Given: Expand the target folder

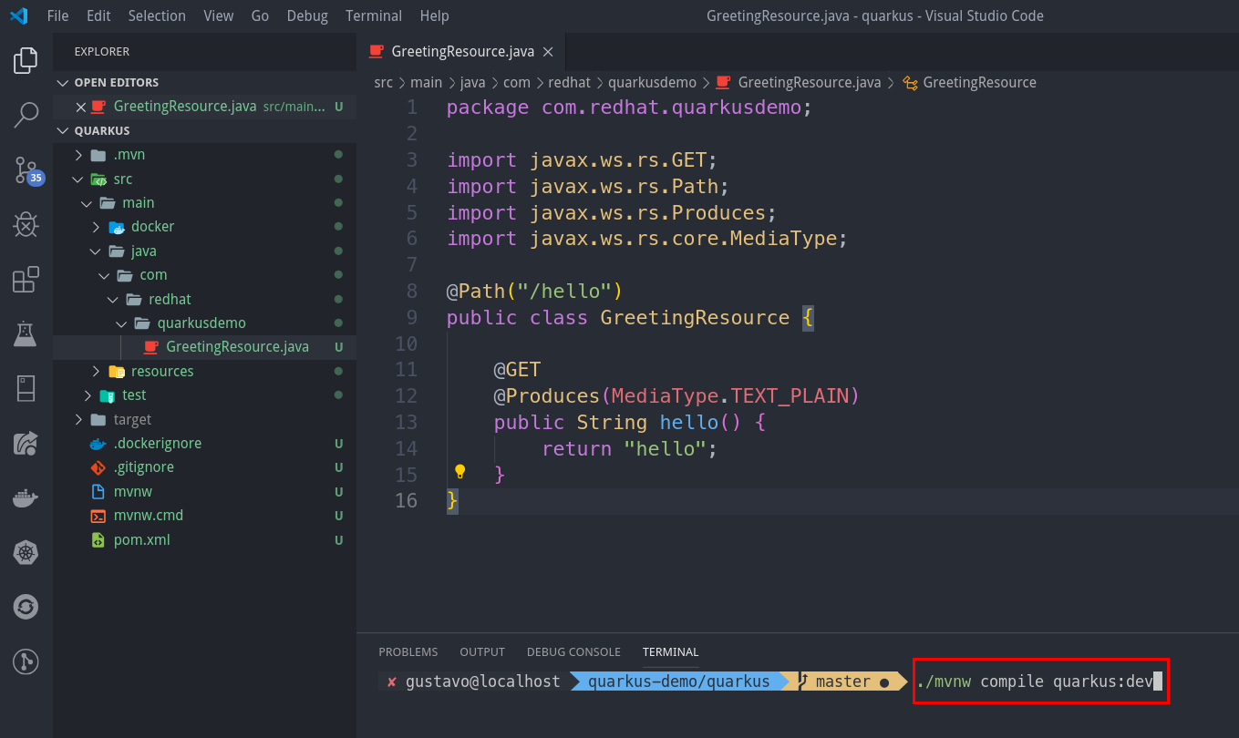Looking at the screenshot, I should tap(78, 420).
